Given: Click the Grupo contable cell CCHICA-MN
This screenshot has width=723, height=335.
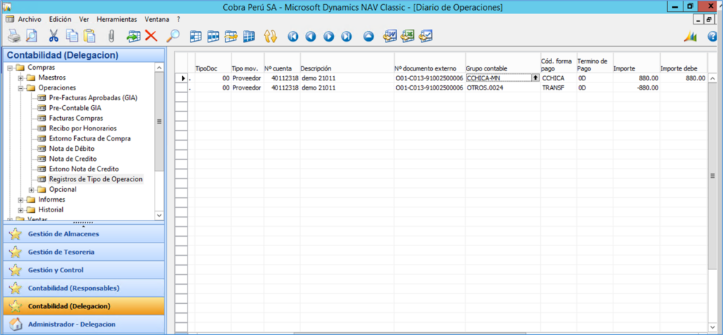Looking at the screenshot, I should 499,78.
